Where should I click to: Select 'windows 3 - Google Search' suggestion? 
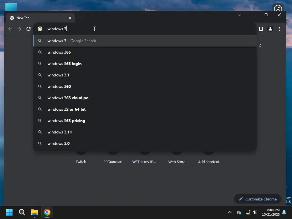pyautogui.click(x=145, y=41)
